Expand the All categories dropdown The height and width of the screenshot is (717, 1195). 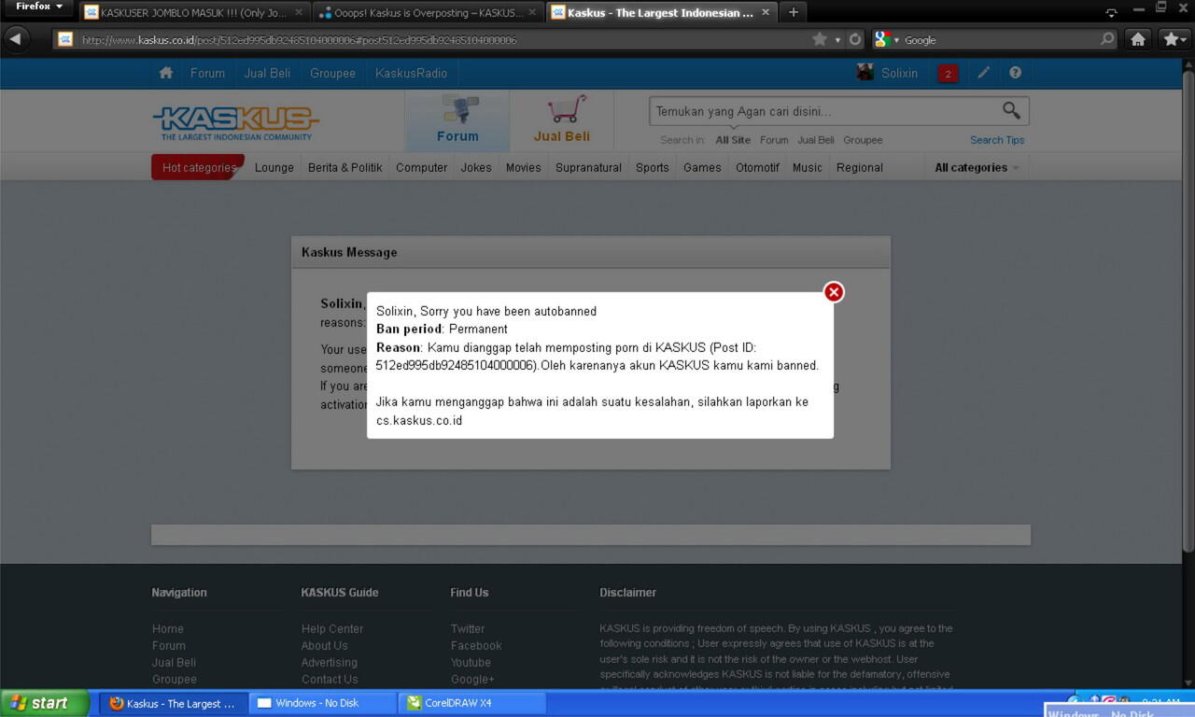(x=977, y=168)
